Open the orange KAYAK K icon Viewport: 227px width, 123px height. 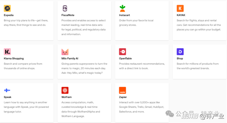[x=180, y=9]
